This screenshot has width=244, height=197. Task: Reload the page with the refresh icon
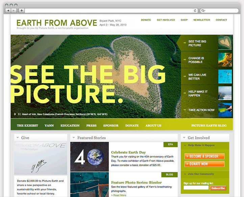pyautogui.click(x=195, y=10)
